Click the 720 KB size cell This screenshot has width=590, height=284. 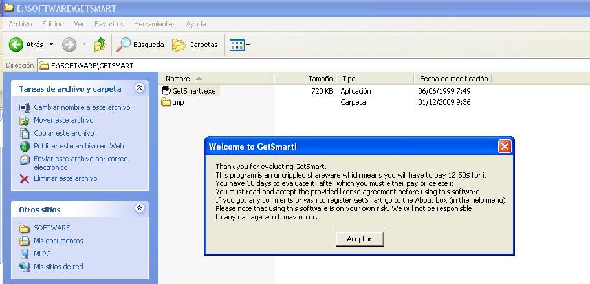(322, 91)
